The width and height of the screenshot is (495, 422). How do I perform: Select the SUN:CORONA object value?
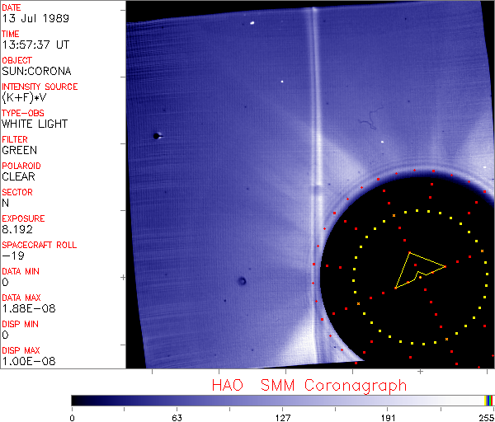(36, 71)
